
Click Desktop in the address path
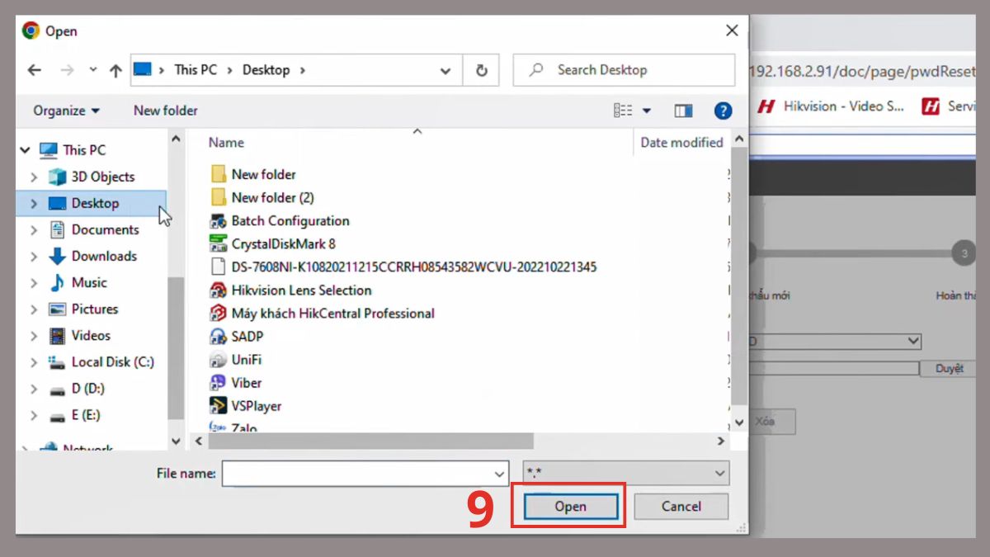click(266, 70)
